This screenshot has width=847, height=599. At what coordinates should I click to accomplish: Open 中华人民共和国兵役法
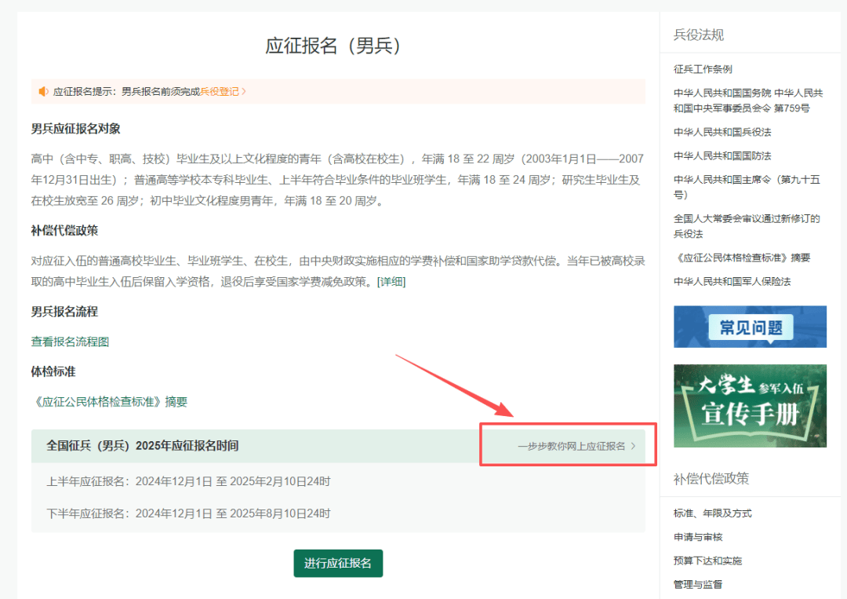pyautogui.click(x=721, y=132)
